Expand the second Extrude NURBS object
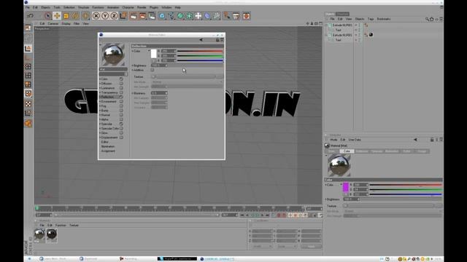Screen dimensions: 467x262 (327, 35)
